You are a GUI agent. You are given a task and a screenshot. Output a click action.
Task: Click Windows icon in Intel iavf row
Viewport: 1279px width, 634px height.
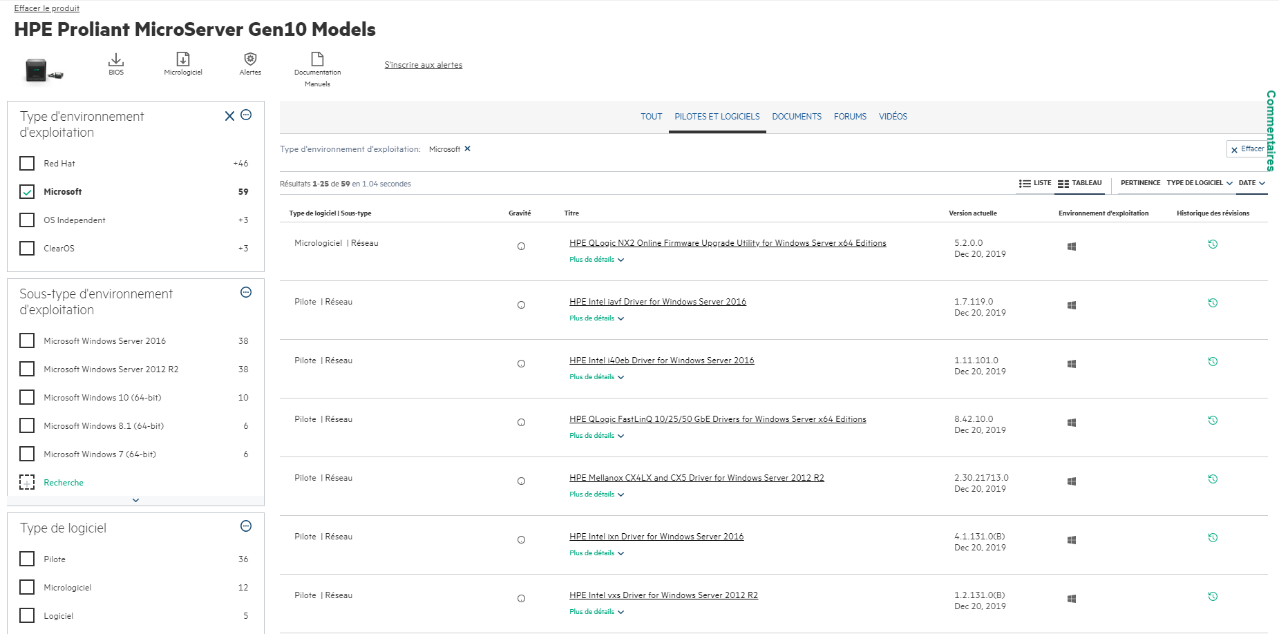(x=1072, y=305)
